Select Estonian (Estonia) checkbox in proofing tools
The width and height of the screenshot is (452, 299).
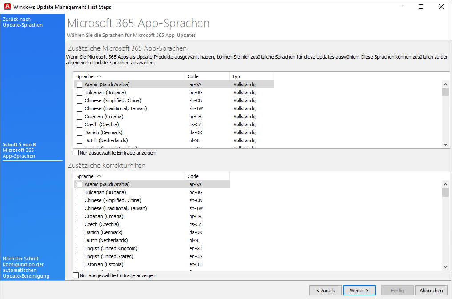[x=80, y=264]
